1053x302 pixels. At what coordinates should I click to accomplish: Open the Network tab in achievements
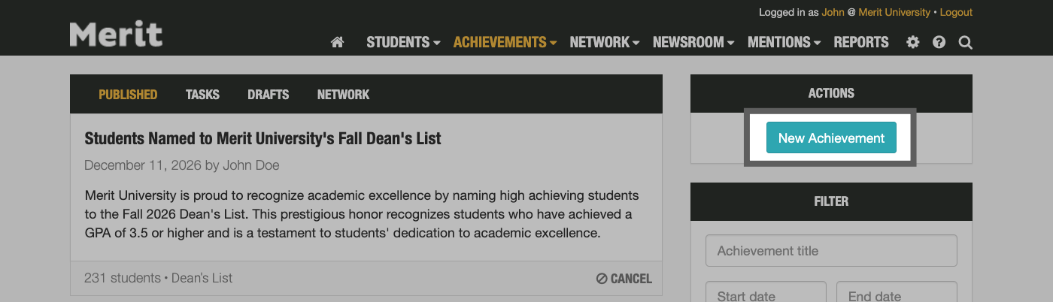click(x=343, y=95)
